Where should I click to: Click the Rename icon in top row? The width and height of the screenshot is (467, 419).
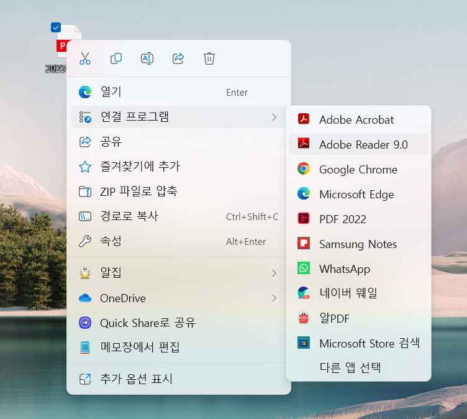[147, 58]
